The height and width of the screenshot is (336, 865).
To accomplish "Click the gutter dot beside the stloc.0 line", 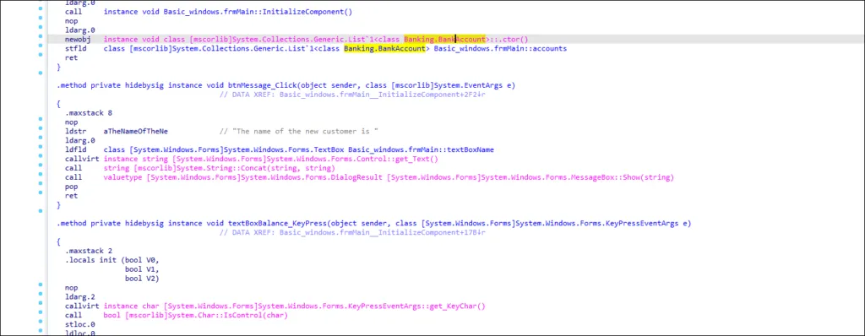I will pyautogui.click(x=41, y=321).
